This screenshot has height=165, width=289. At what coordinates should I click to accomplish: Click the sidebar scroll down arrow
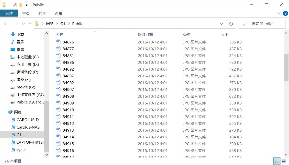click(47, 155)
